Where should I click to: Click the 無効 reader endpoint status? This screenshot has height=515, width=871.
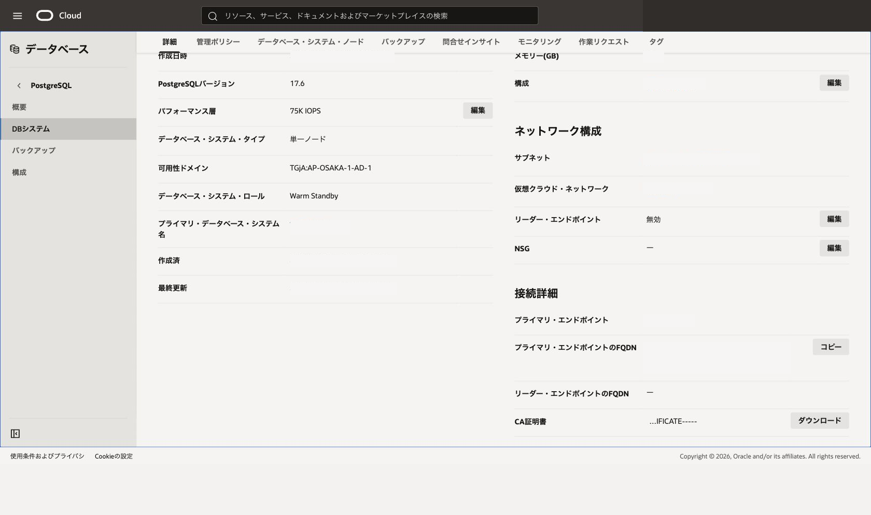coord(653,220)
